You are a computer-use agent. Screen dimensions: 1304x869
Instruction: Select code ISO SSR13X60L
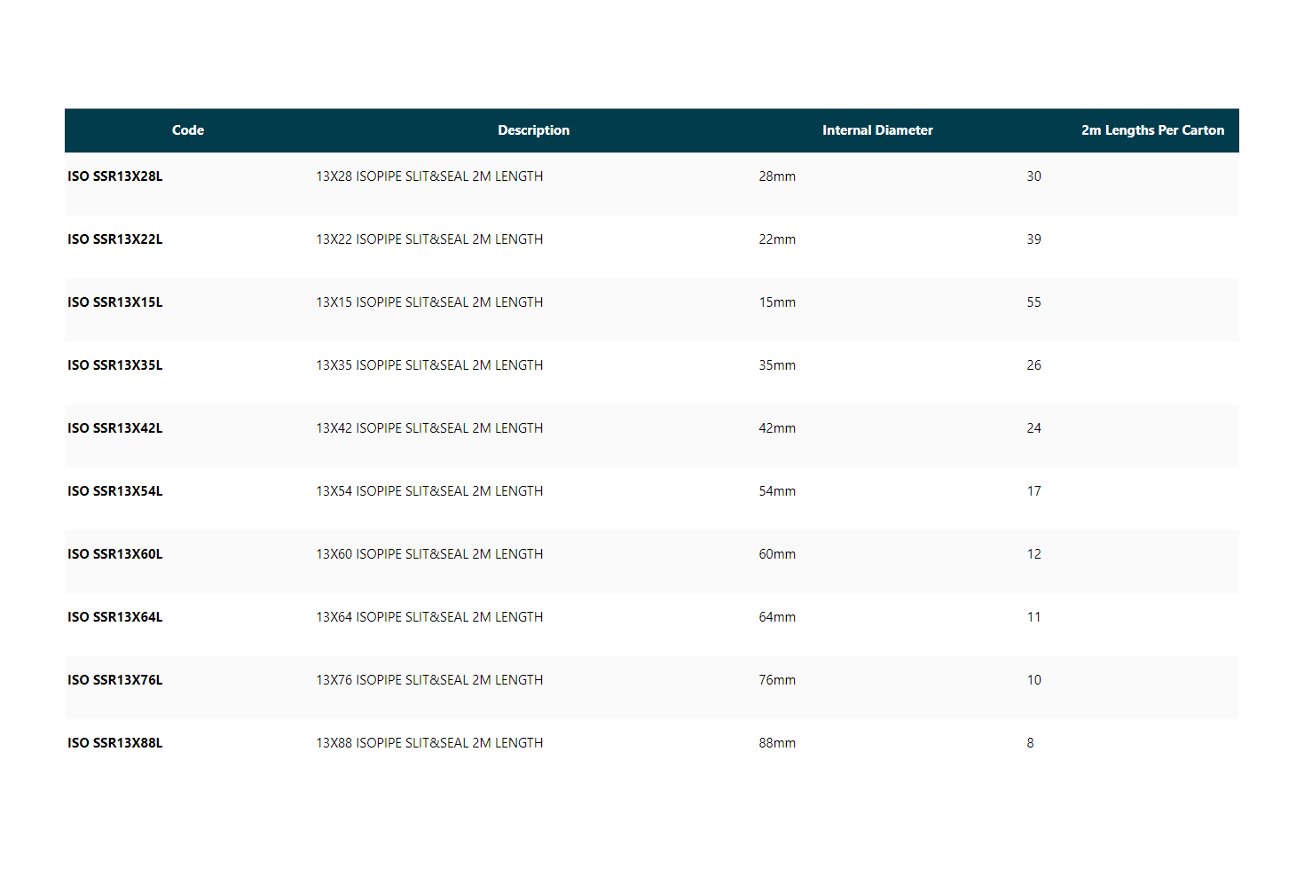click(x=115, y=554)
